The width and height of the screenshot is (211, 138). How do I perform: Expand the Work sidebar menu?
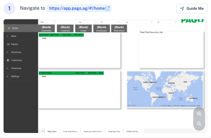14,36
